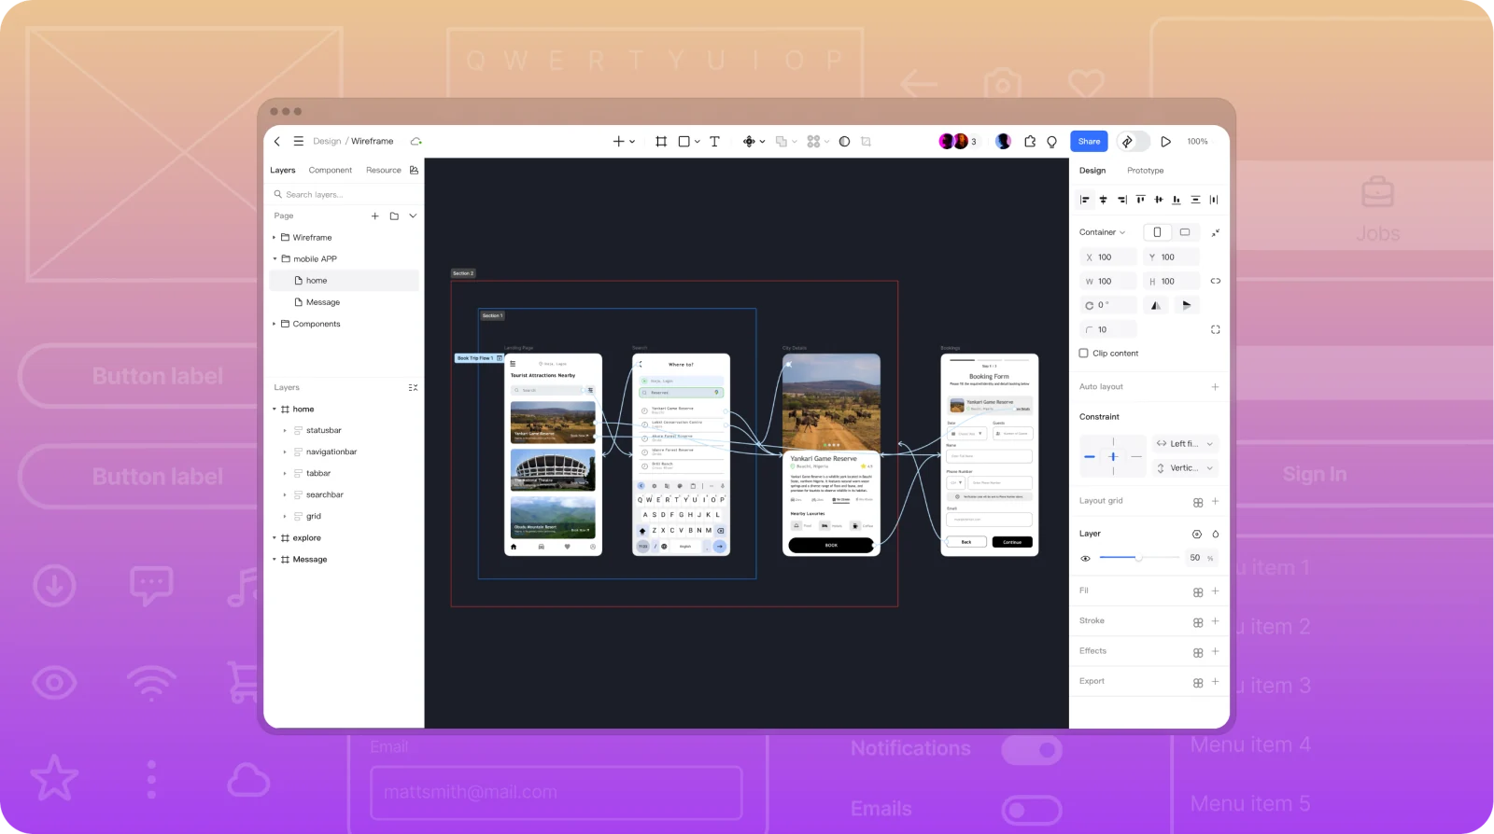Enable the Clip content checkbox

pyautogui.click(x=1084, y=354)
